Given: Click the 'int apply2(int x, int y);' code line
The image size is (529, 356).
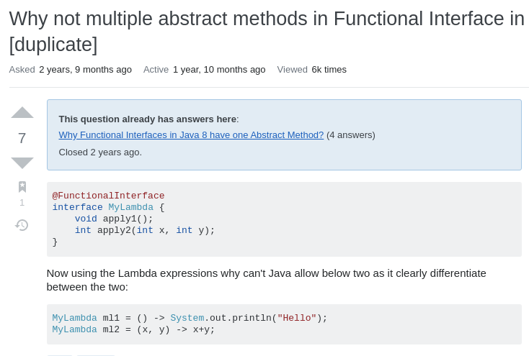Looking at the screenshot, I should (x=145, y=230).
